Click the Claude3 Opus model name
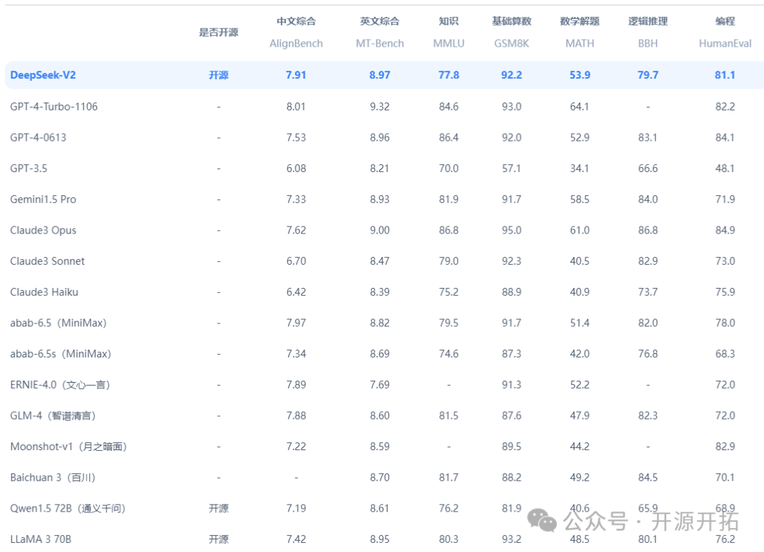764x552 pixels. [43, 230]
